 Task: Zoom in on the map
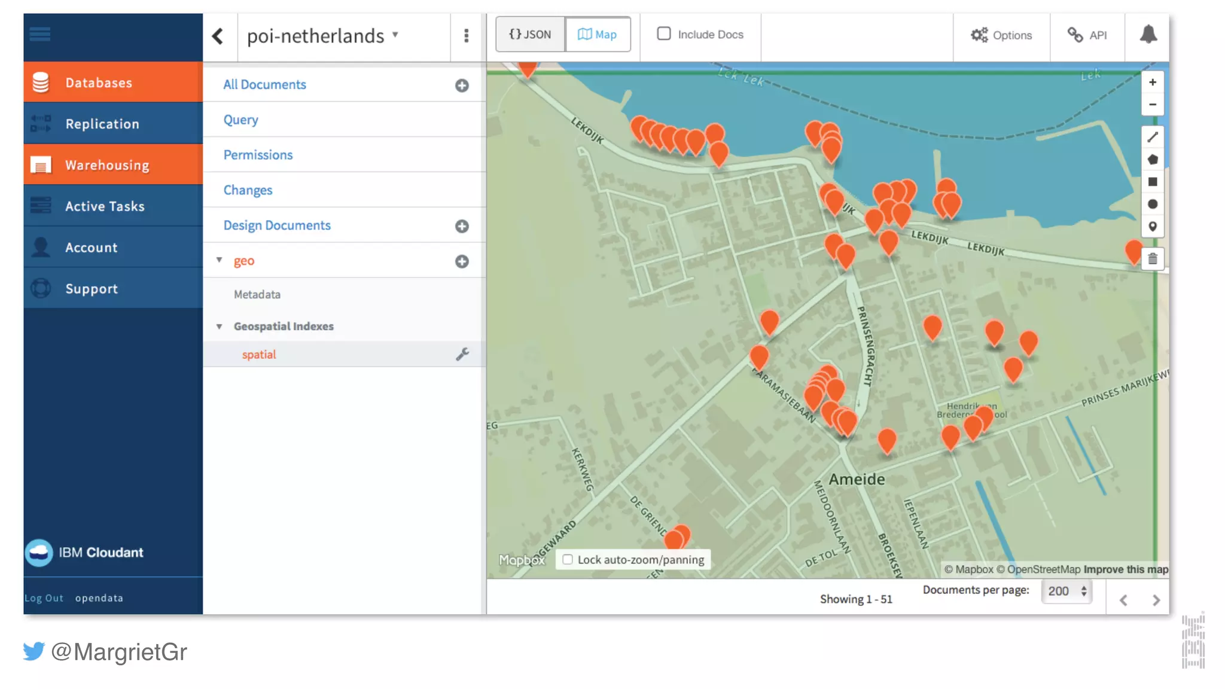coord(1153,83)
